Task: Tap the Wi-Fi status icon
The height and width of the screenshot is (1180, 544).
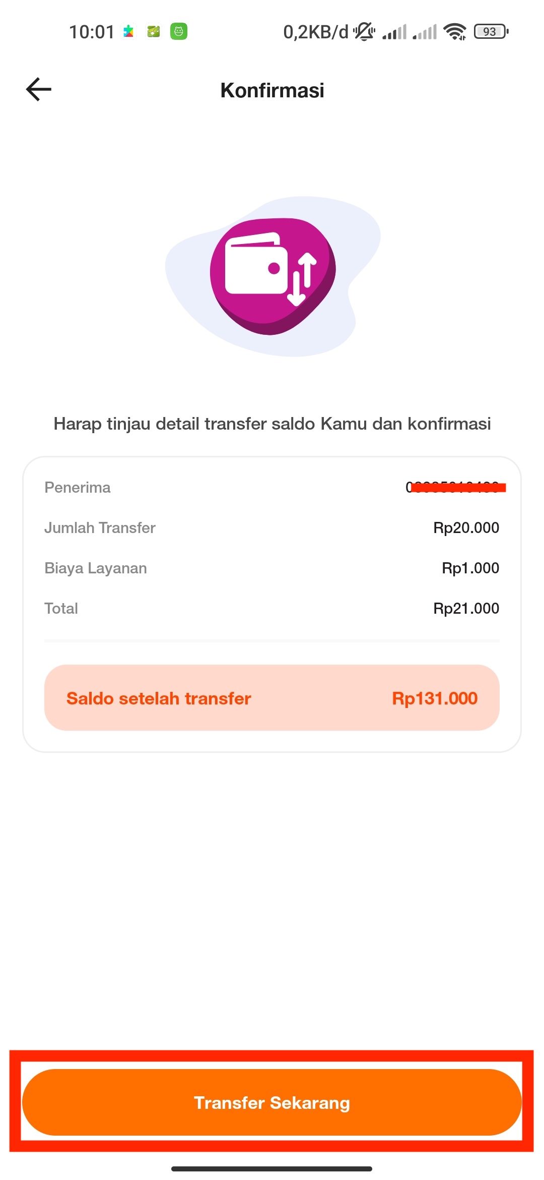Action: [455, 32]
